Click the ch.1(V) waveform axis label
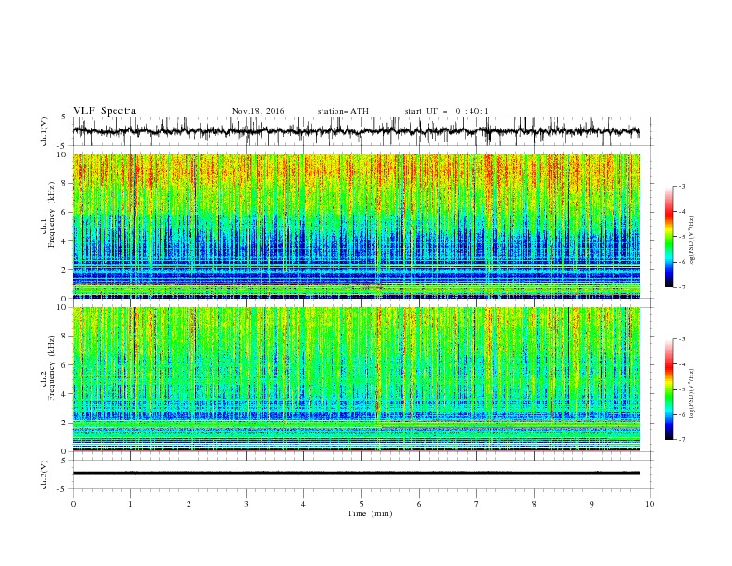The image size is (732, 566). [x=44, y=131]
